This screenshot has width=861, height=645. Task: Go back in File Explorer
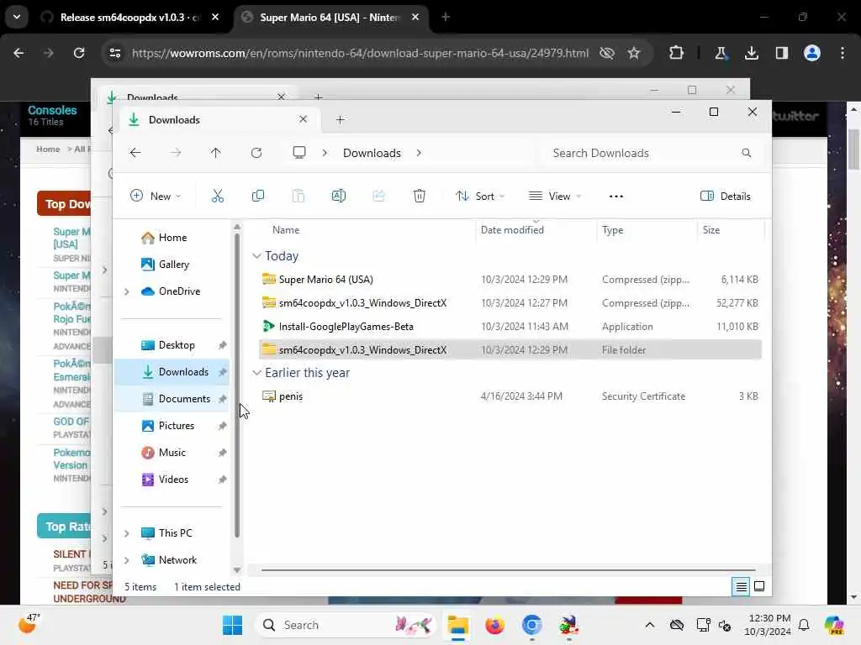click(x=135, y=153)
